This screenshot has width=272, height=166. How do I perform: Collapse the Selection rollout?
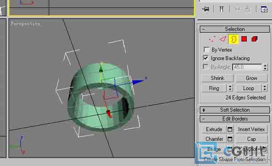235,29
